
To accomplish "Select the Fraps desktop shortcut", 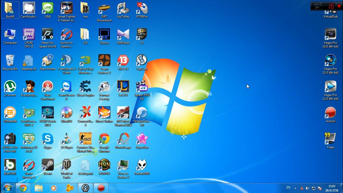I will (x=331, y=141).
